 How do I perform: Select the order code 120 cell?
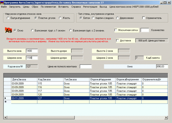coord(50,95)
